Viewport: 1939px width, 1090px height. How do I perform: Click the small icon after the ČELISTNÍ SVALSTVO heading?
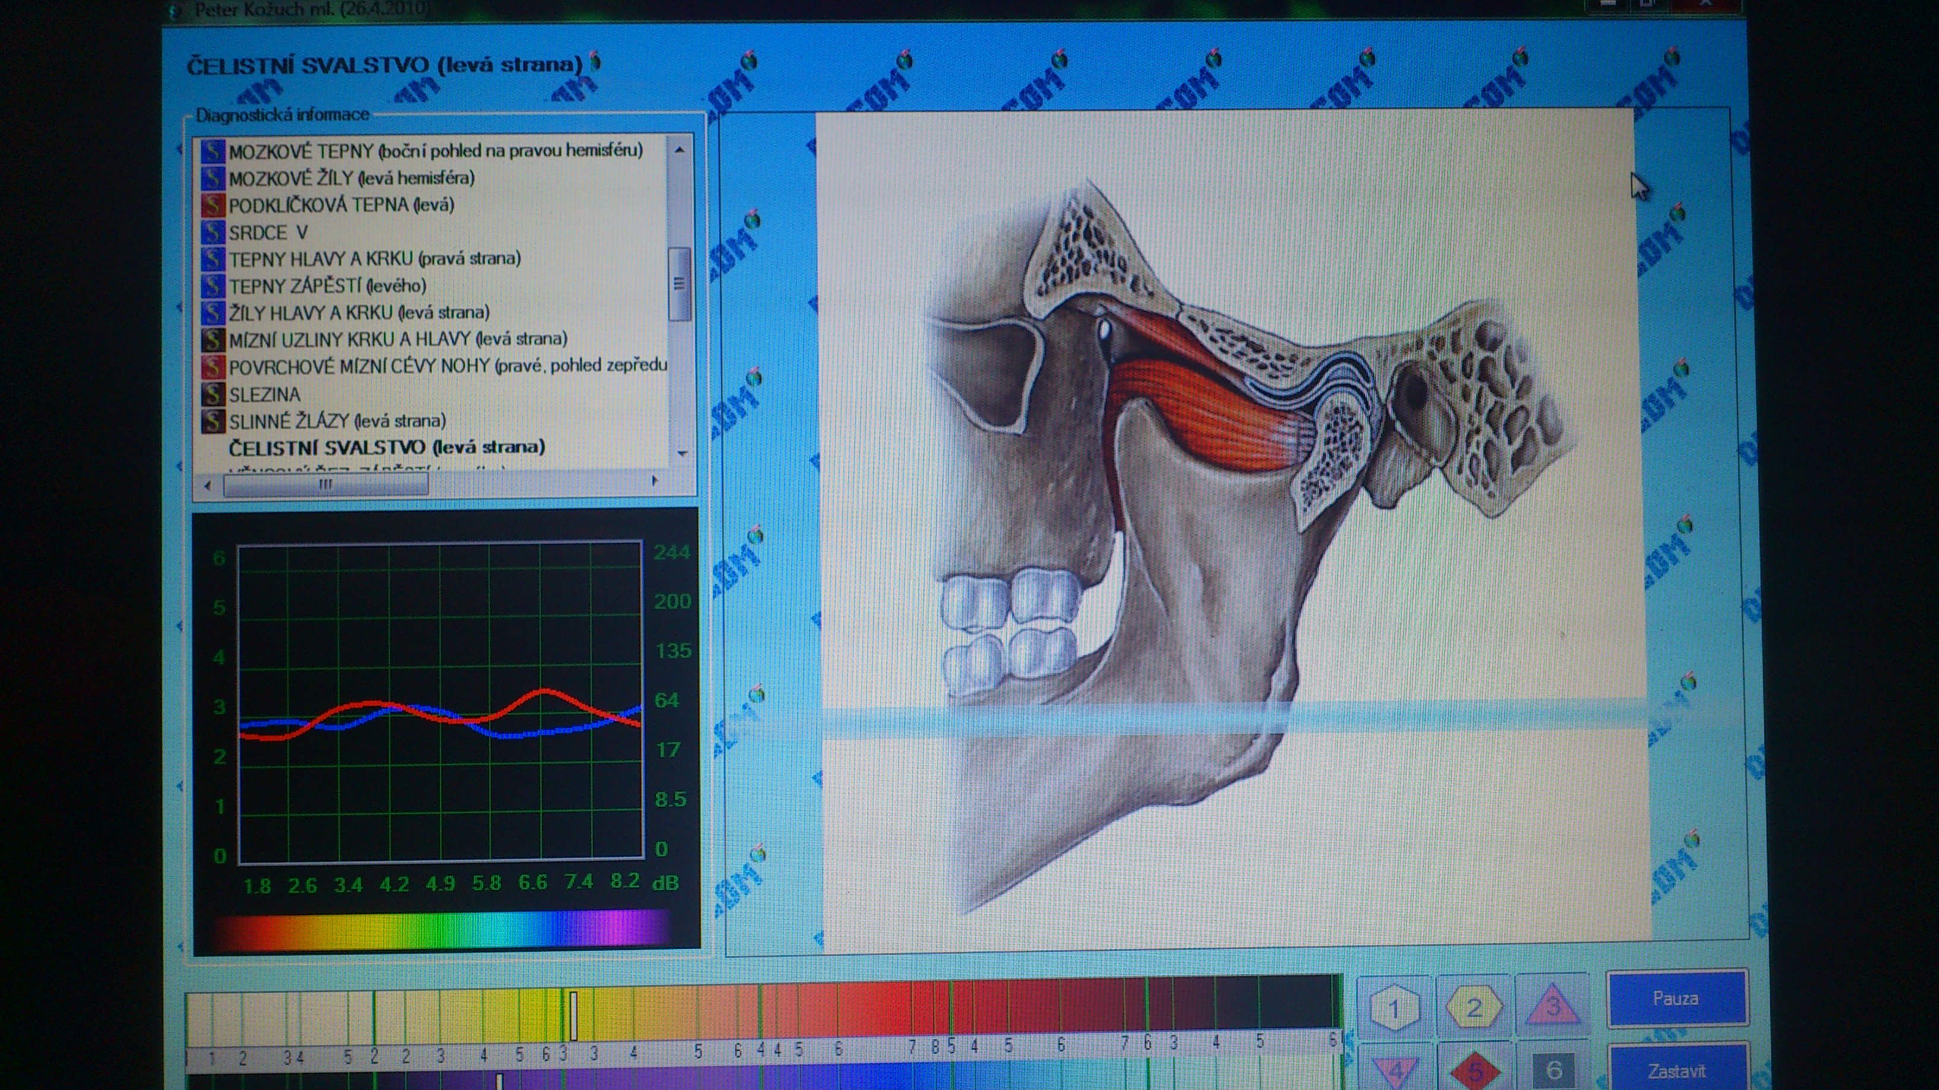pyautogui.click(x=595, y=60)
